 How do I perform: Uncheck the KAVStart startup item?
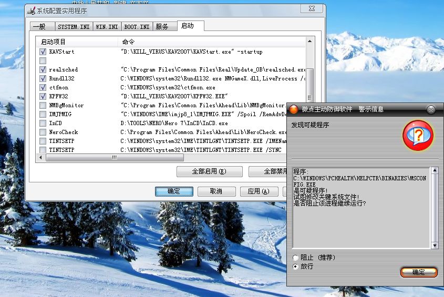(x=43, y=52)
